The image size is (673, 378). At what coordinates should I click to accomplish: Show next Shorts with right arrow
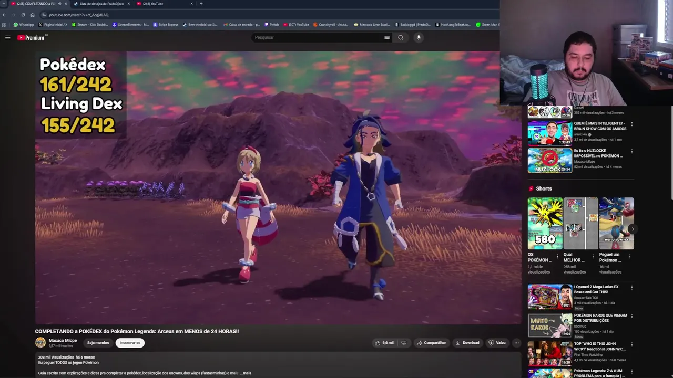(633, 229)
